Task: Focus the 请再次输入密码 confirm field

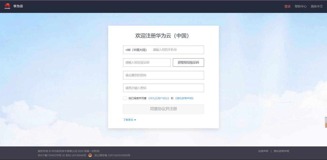Action: pyautogui.click(x=164, y=88)
